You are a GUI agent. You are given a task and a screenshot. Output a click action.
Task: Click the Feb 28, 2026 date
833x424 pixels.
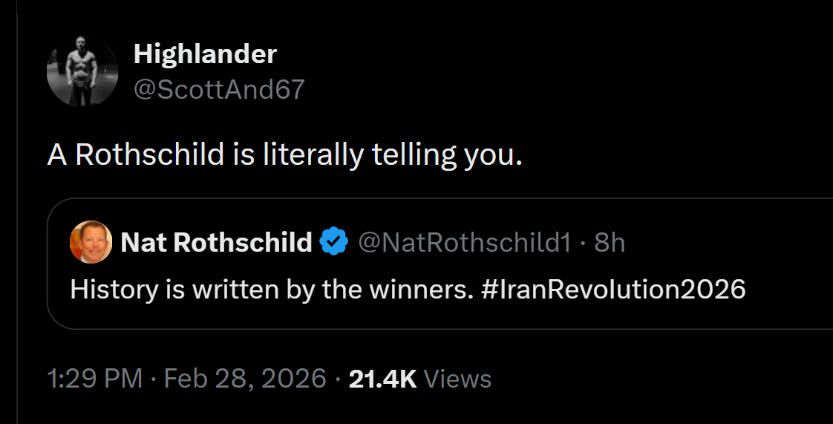[245, 379]
